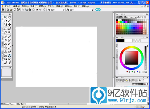Toggle the teal CLIP button on toolbar
The height and width of the screenshot is (109, 150).
[x=98, y=10]
